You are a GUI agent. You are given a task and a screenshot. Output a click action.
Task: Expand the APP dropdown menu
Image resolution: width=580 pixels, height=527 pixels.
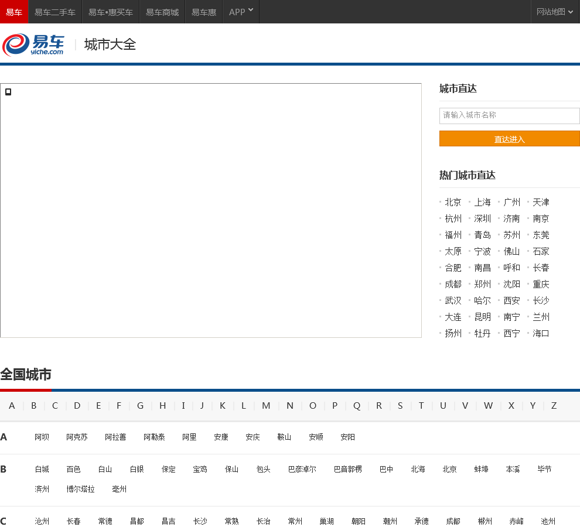tap(241, 12)
